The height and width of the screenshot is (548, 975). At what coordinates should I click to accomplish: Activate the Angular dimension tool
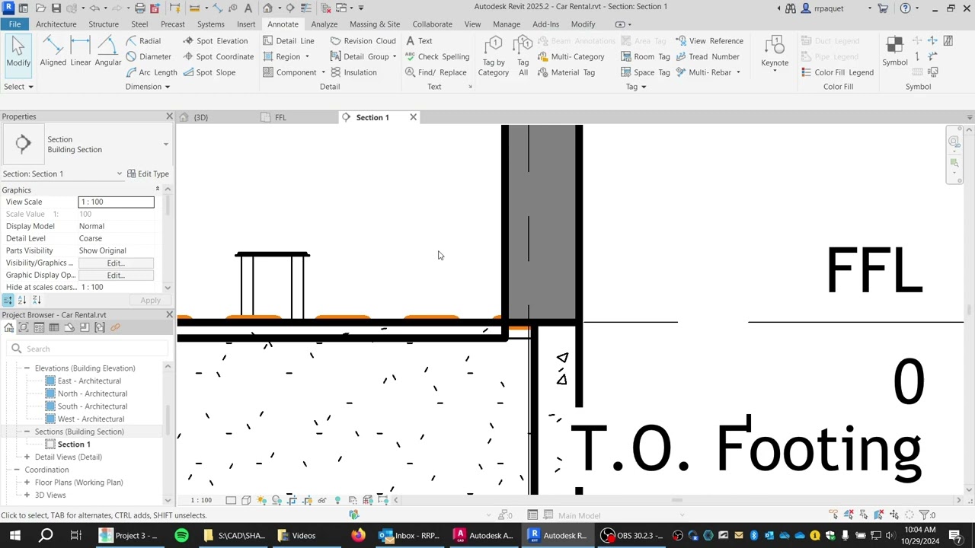(x=107, y=52)
